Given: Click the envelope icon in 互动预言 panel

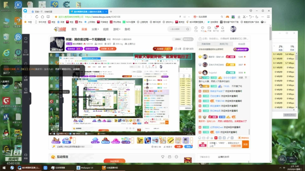Looking at the screenshot, I should point(169,157).
